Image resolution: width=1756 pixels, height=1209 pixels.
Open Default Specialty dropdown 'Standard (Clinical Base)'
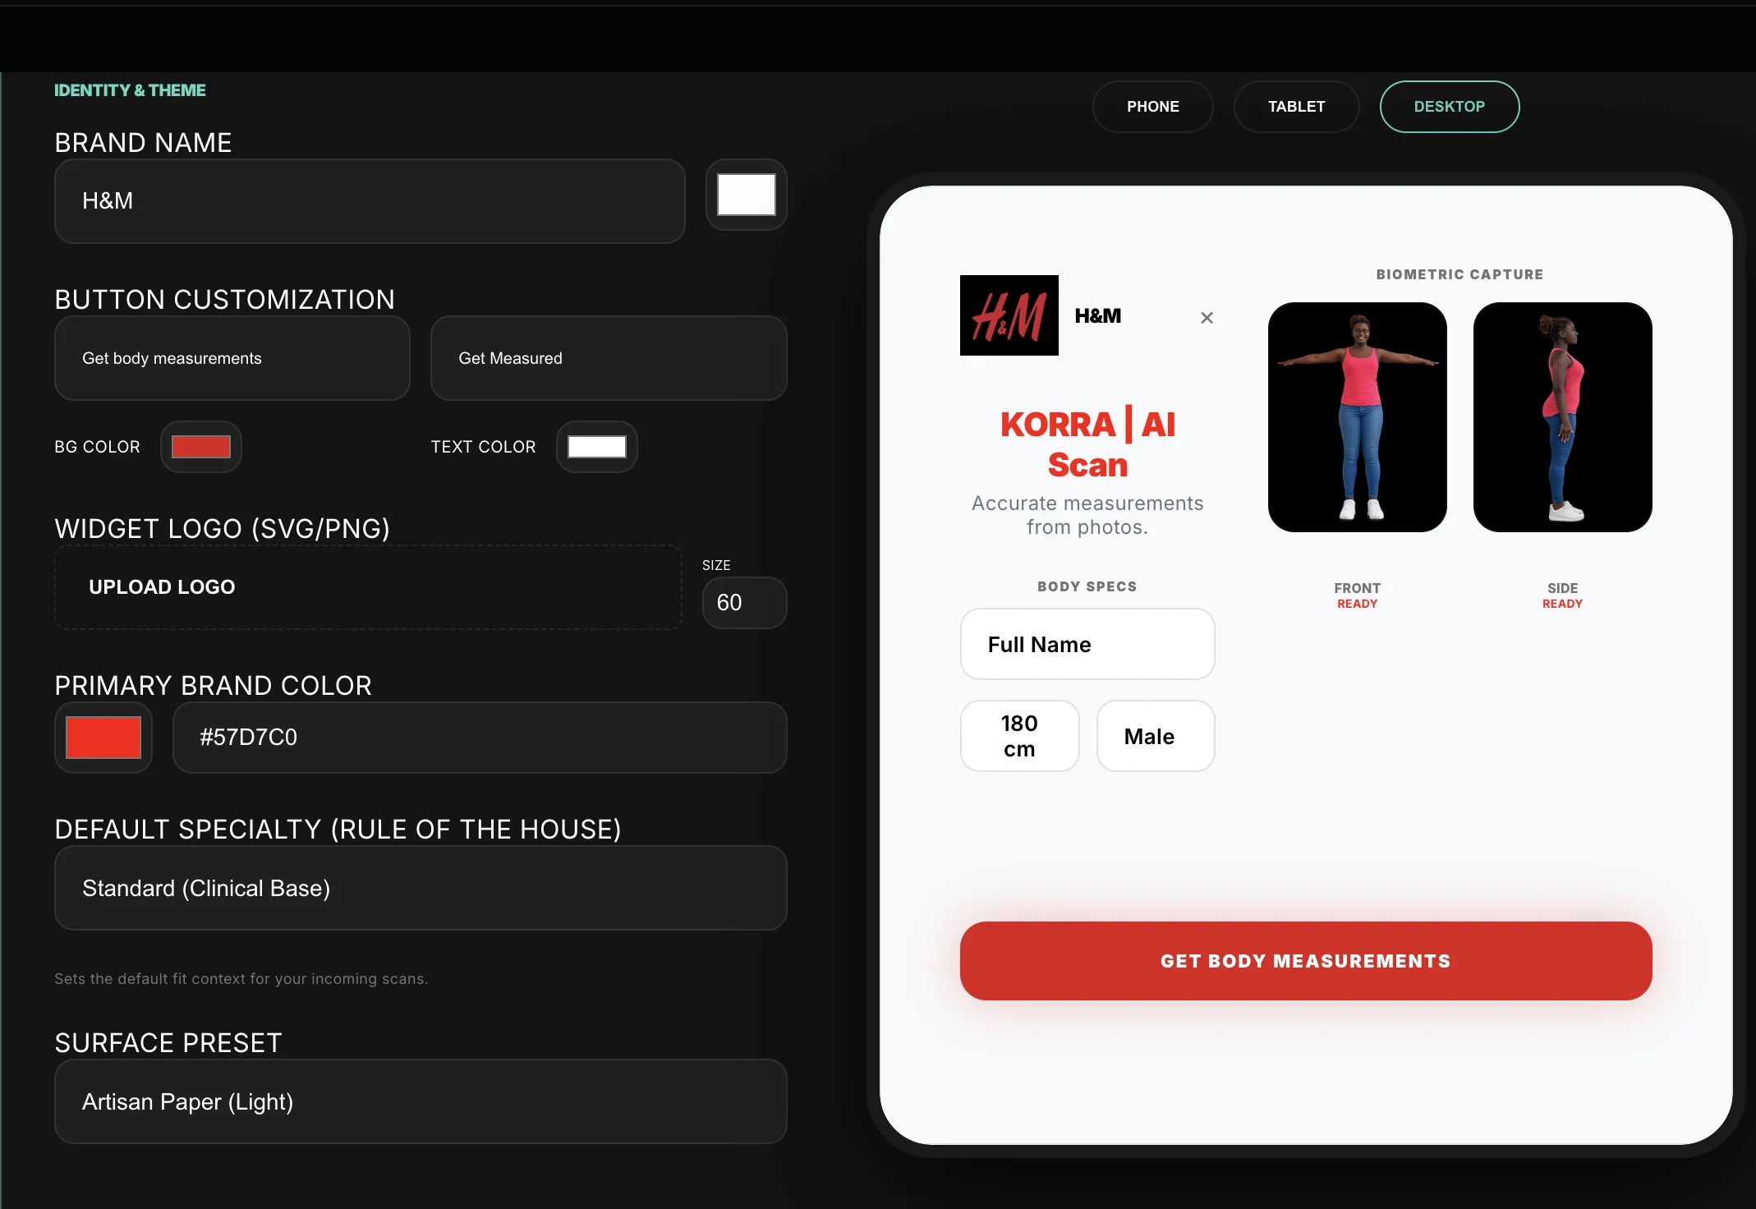421,889
